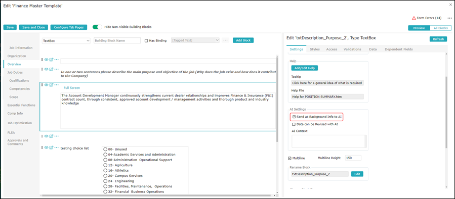The height and width of the screenshot is (199, 455).
Task: Click edit icon of blank block above testing choice list
Action: point(51,136)
